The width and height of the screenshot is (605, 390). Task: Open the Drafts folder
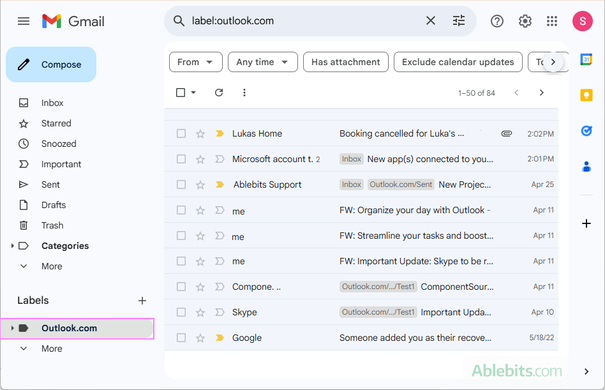(x=54, y=206)
